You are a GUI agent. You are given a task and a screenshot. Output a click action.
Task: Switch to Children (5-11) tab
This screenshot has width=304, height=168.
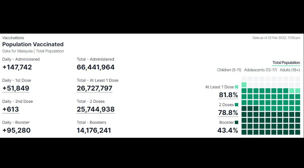229,70
